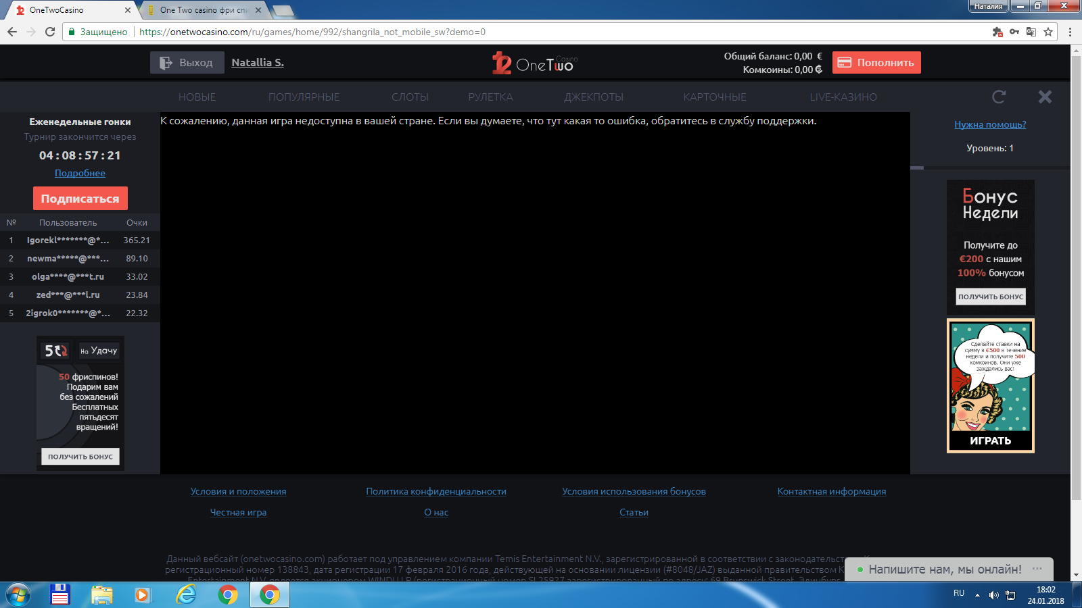1082x608 pixels.
Task: Open the Политика конфиденциальности link
Action: (x=436, y=491)
